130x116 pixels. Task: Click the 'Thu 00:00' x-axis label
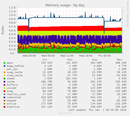click(x=104, y=56)
